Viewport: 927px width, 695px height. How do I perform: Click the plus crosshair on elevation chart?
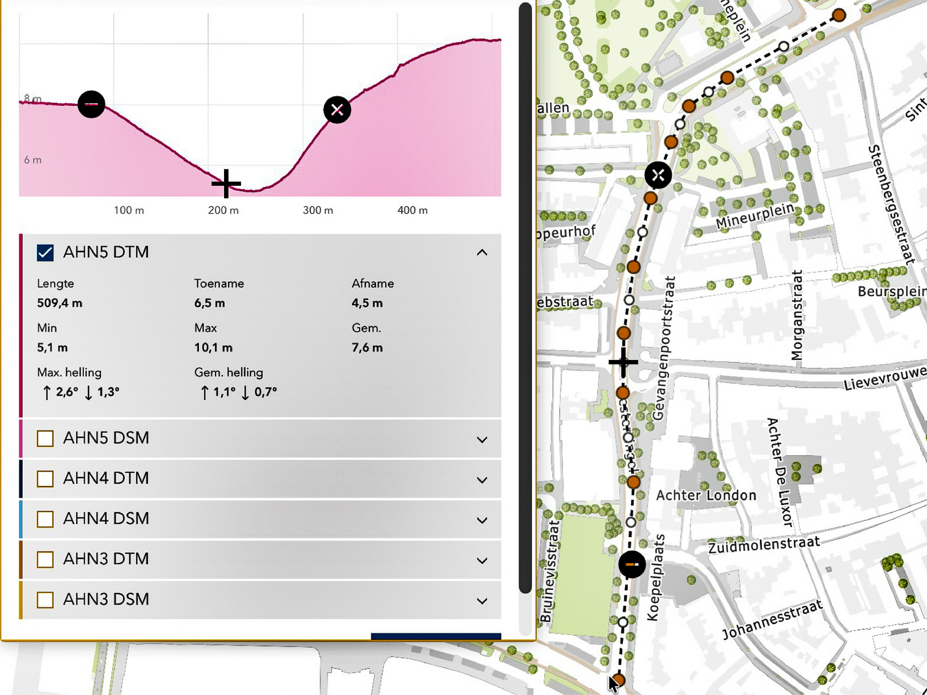(x=226, y=183)
